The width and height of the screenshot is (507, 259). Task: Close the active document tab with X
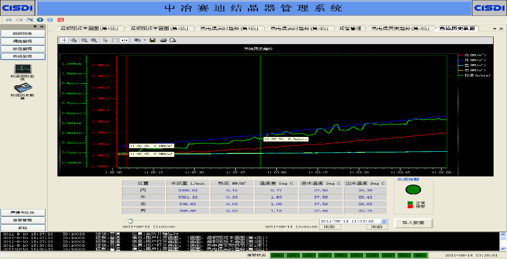point(500,29)
